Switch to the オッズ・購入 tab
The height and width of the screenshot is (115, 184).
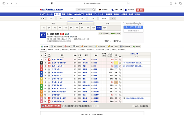point(57,47)
